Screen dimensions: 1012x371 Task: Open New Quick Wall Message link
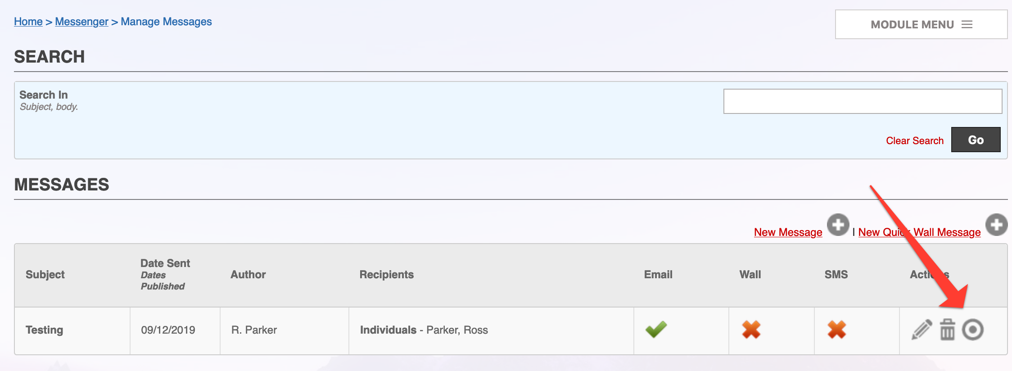[x=920, y=232]
